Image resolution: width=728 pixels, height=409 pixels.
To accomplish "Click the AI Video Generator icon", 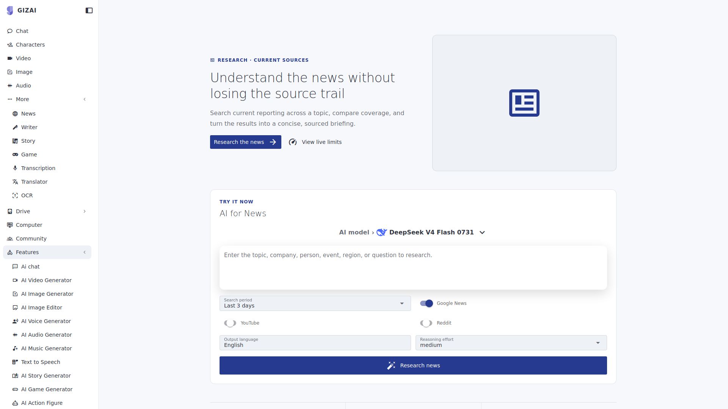I will [15, 280].
